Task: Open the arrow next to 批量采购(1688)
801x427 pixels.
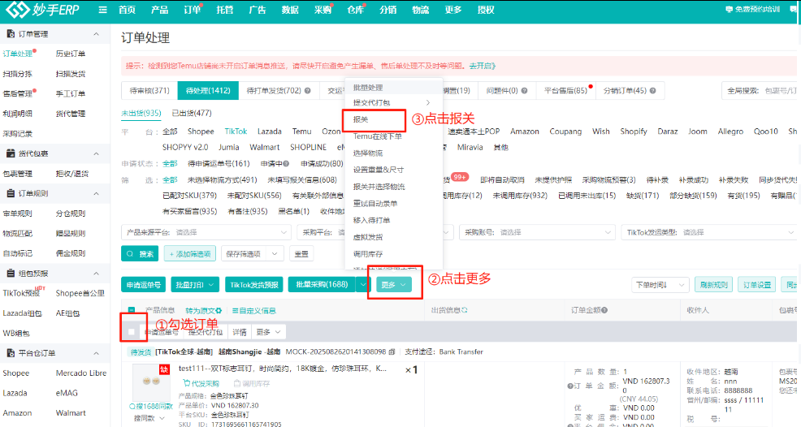Action: coord(362,284)
